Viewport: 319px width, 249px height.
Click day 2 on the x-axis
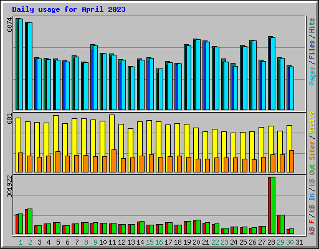click(30, 242)
